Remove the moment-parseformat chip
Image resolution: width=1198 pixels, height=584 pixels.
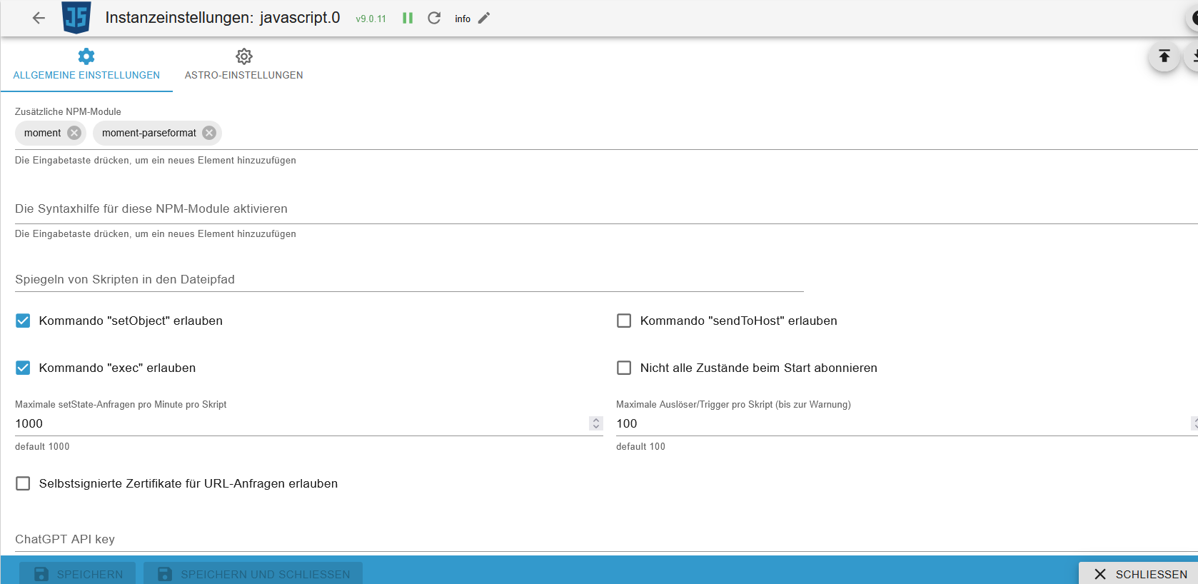point(209,133)
